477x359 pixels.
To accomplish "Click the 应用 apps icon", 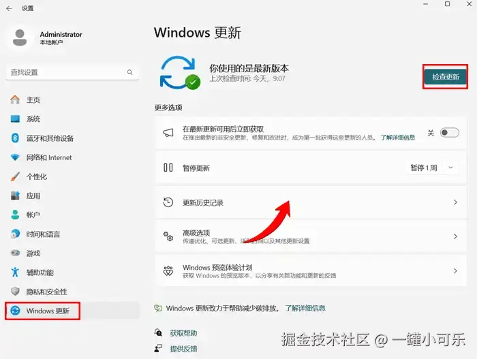I will pyautogui.click(x=15, y=196).
